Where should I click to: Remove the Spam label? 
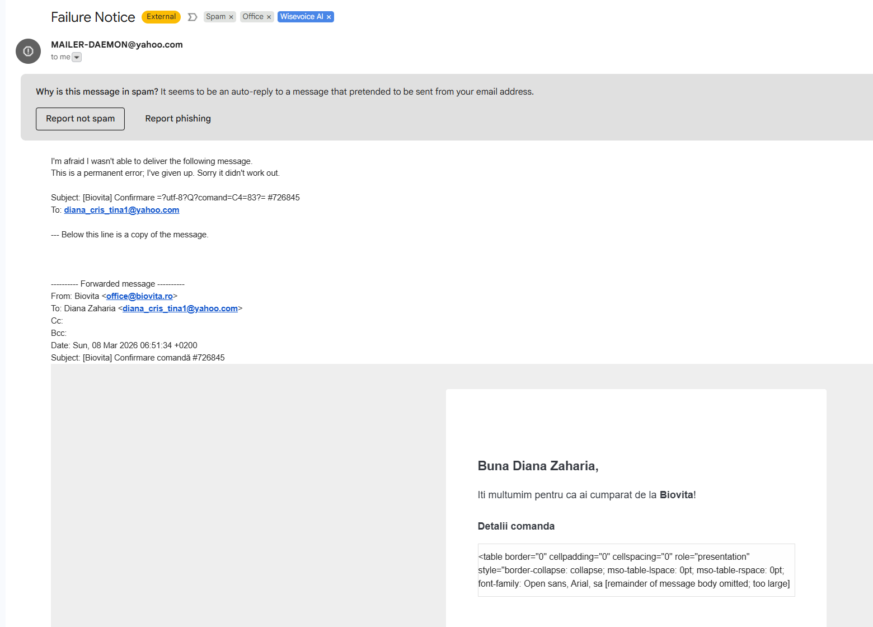click(x=231, y=17)
